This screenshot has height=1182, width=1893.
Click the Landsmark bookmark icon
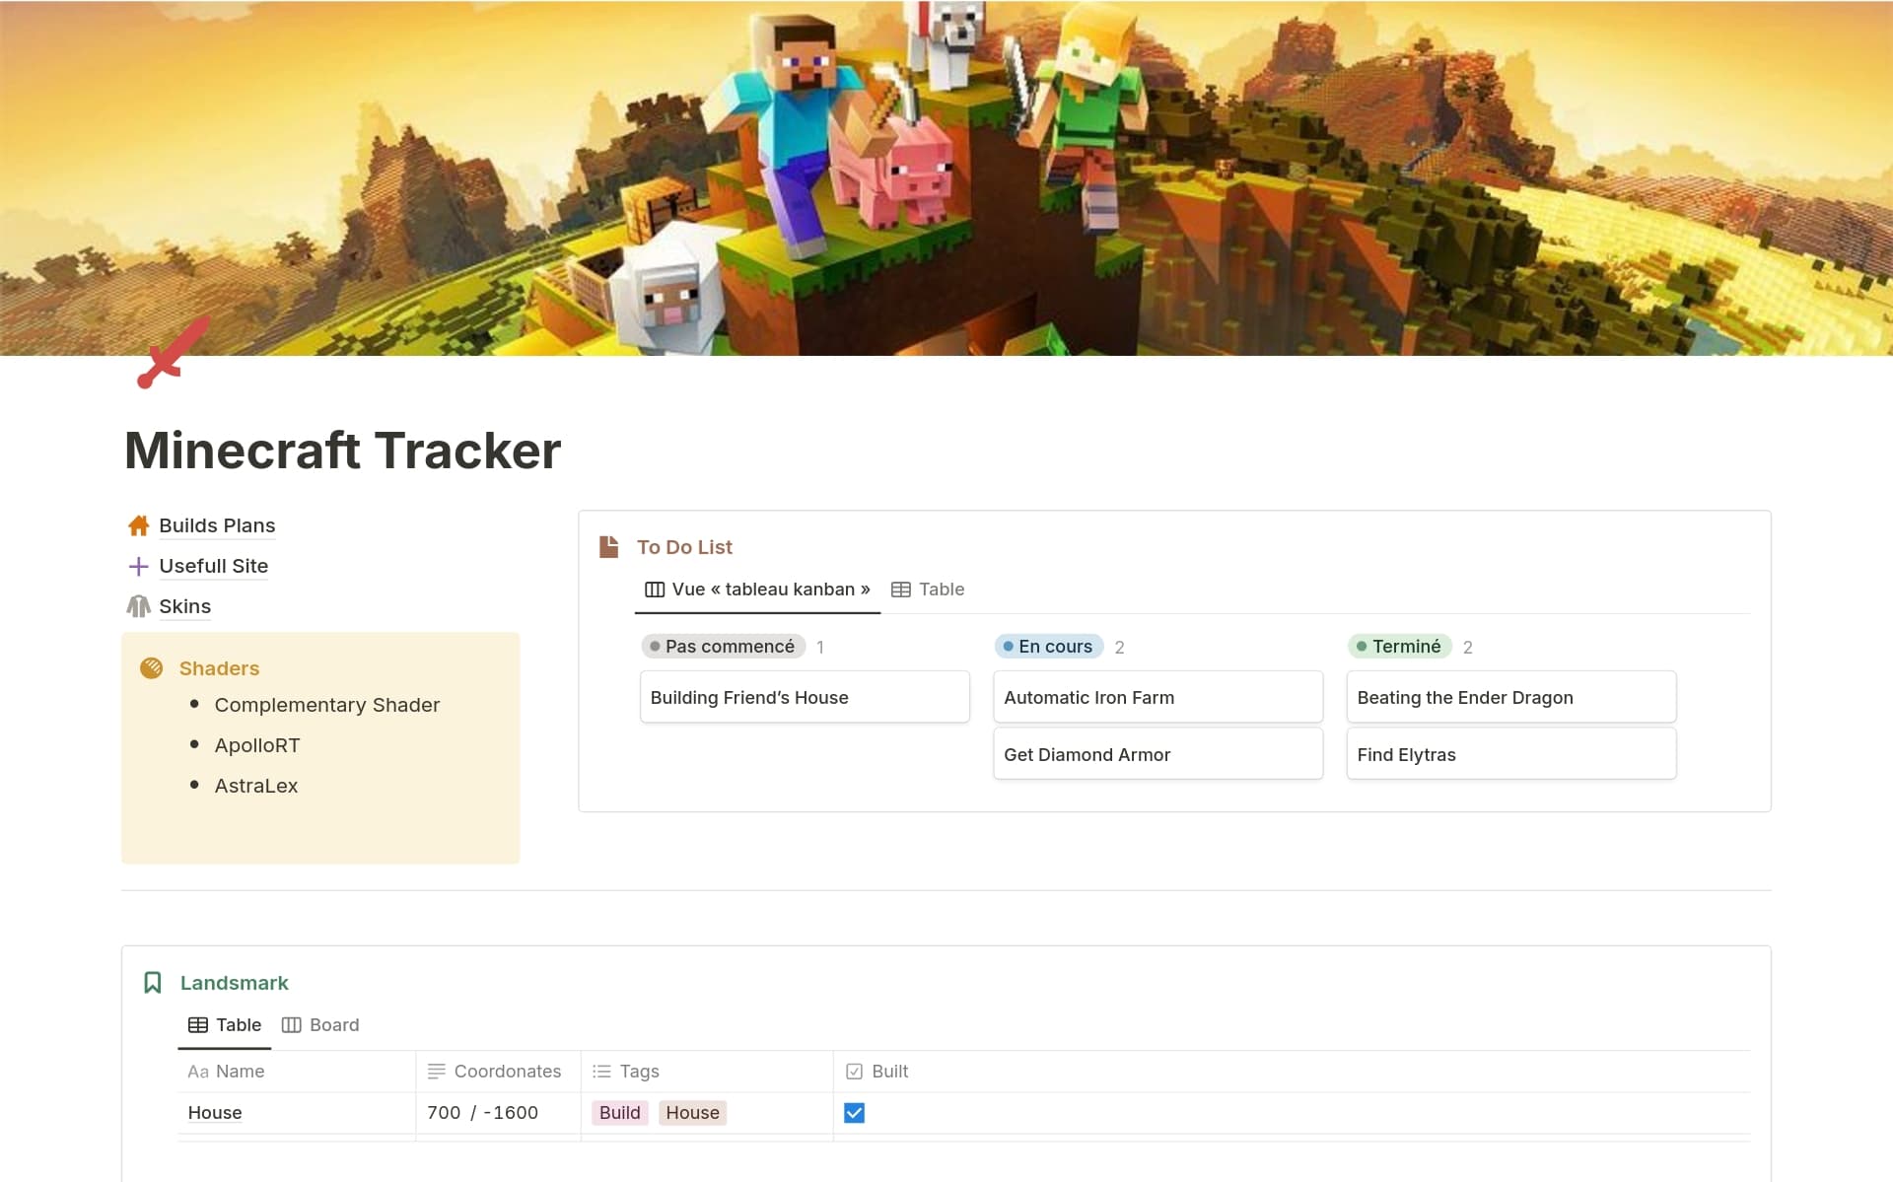(x=153, y=983)
